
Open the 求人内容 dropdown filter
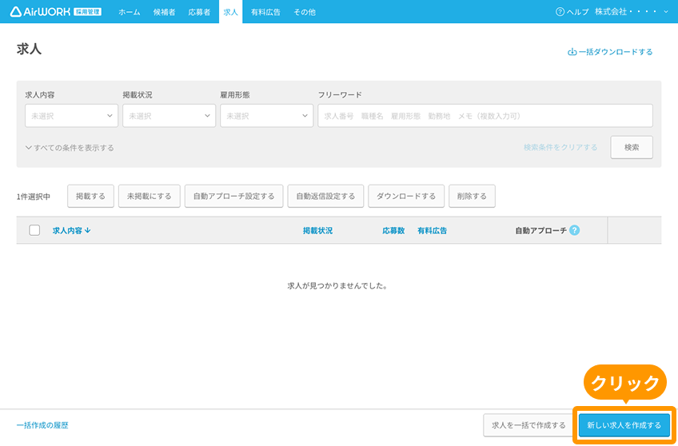pyautogui.click(x=71, y=116)
